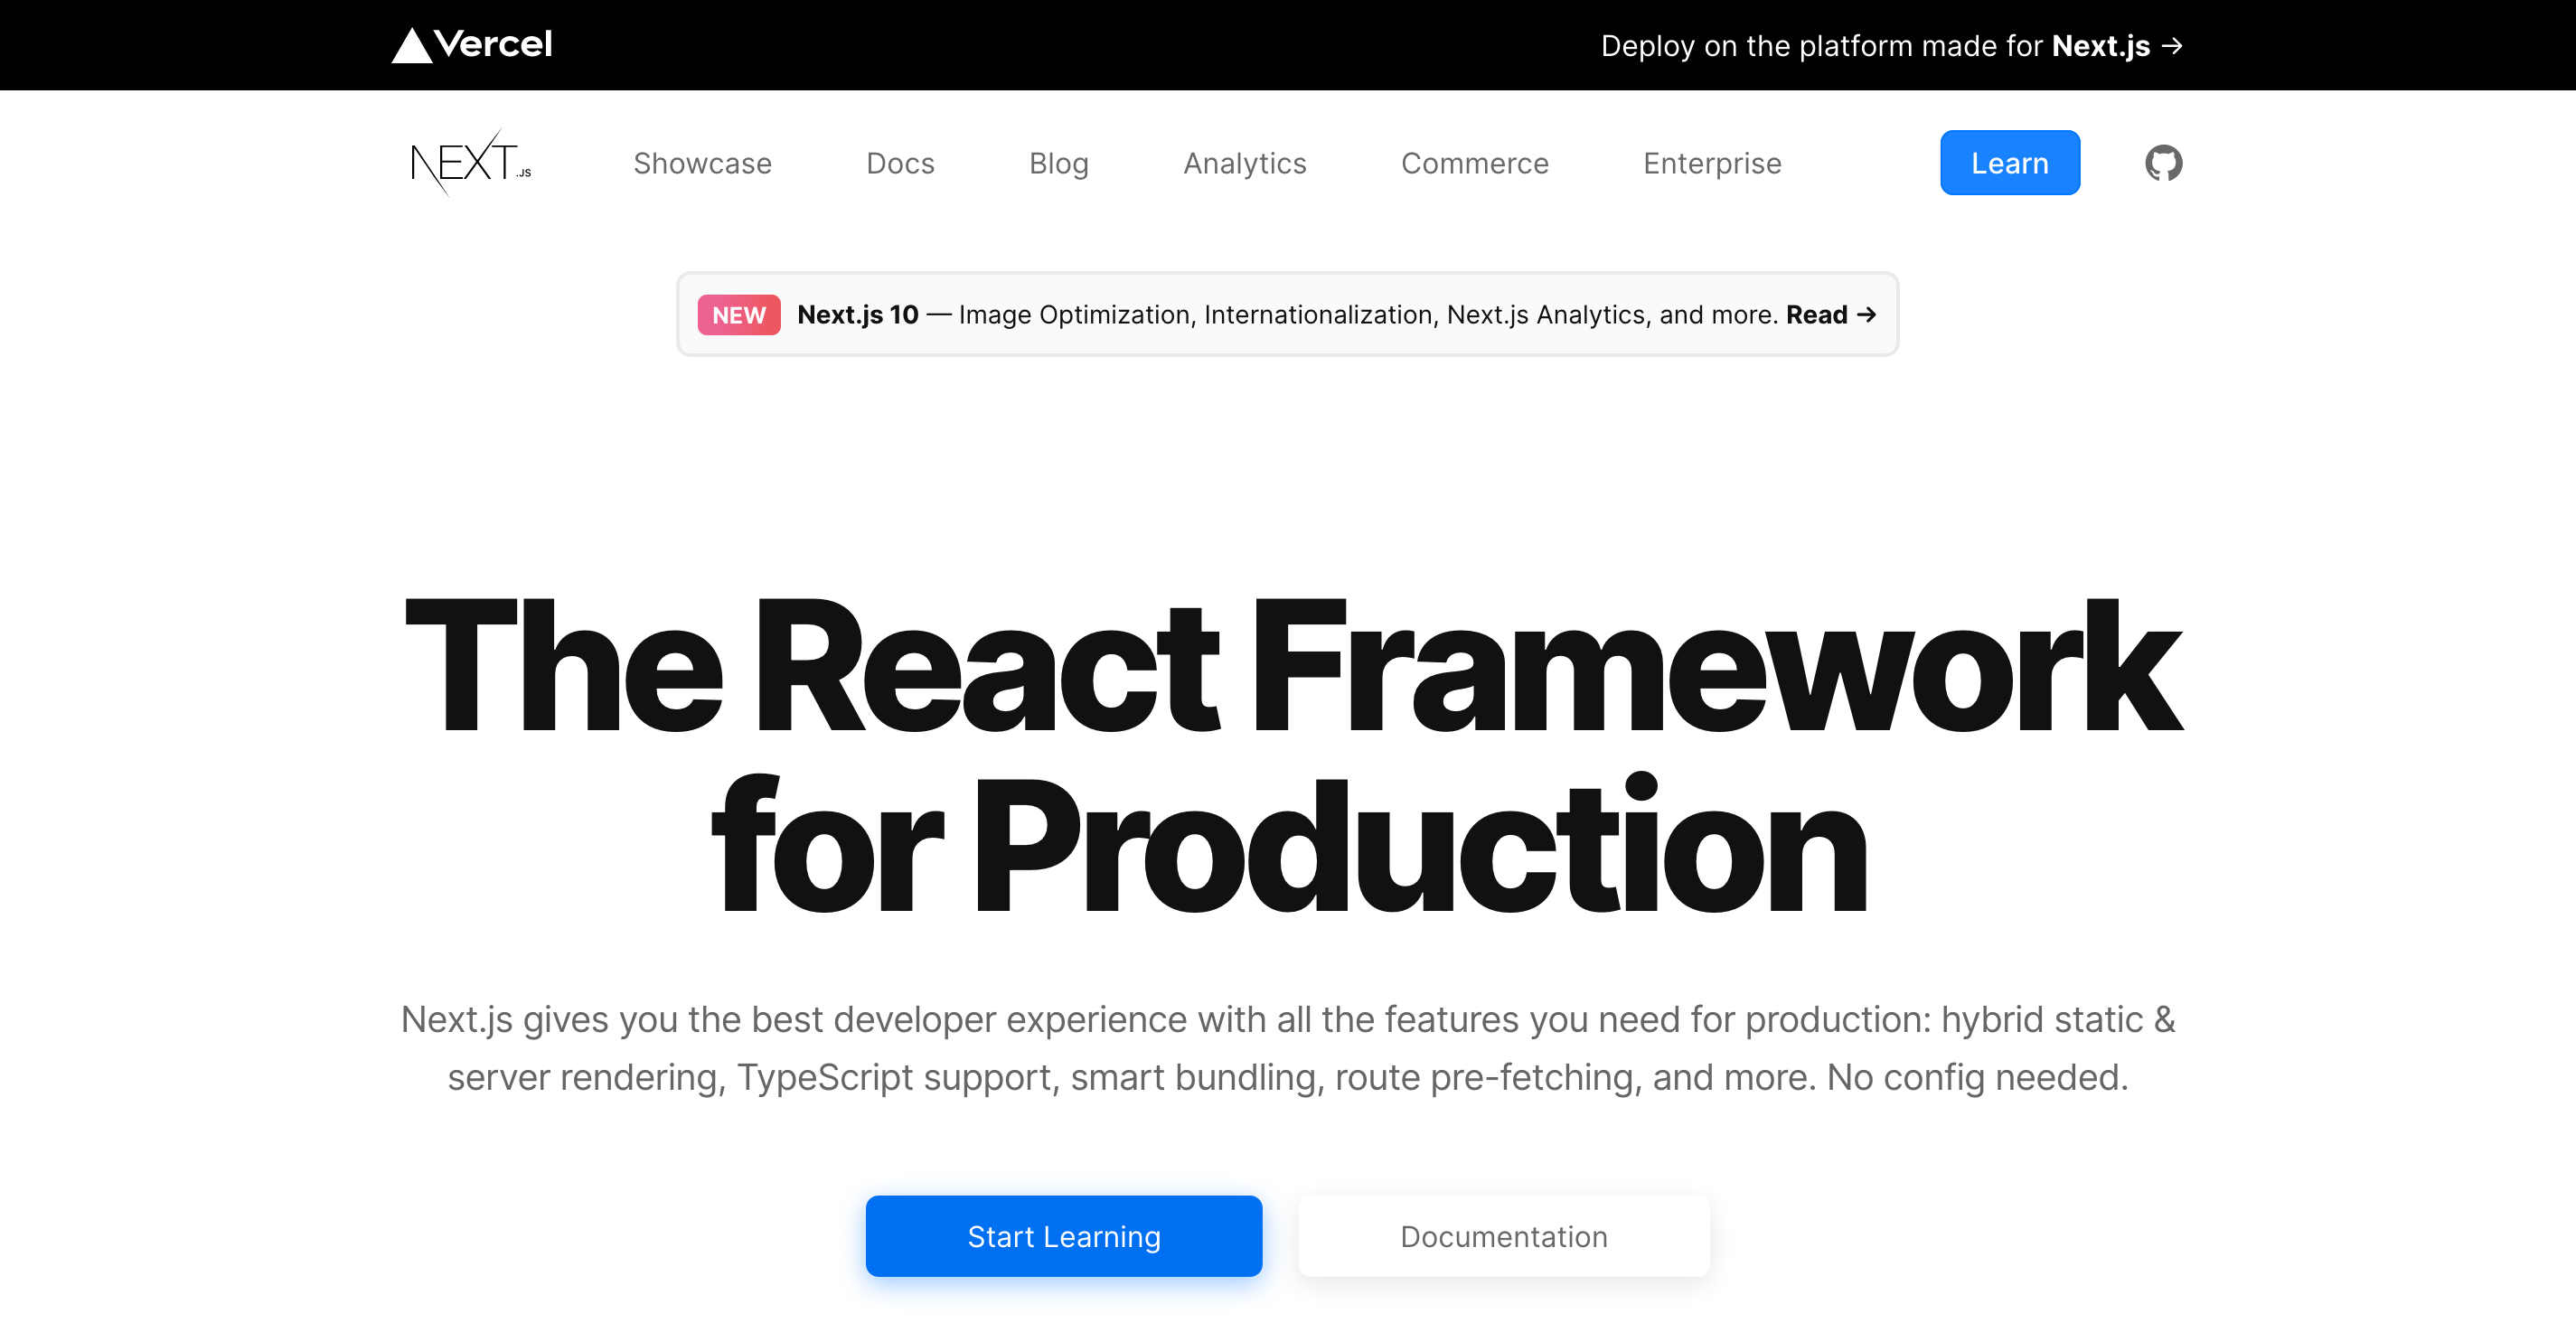Click the 'No config needed.' description text
The height and width of the screenshot is (1332, 2576).
[1977, 1077]
